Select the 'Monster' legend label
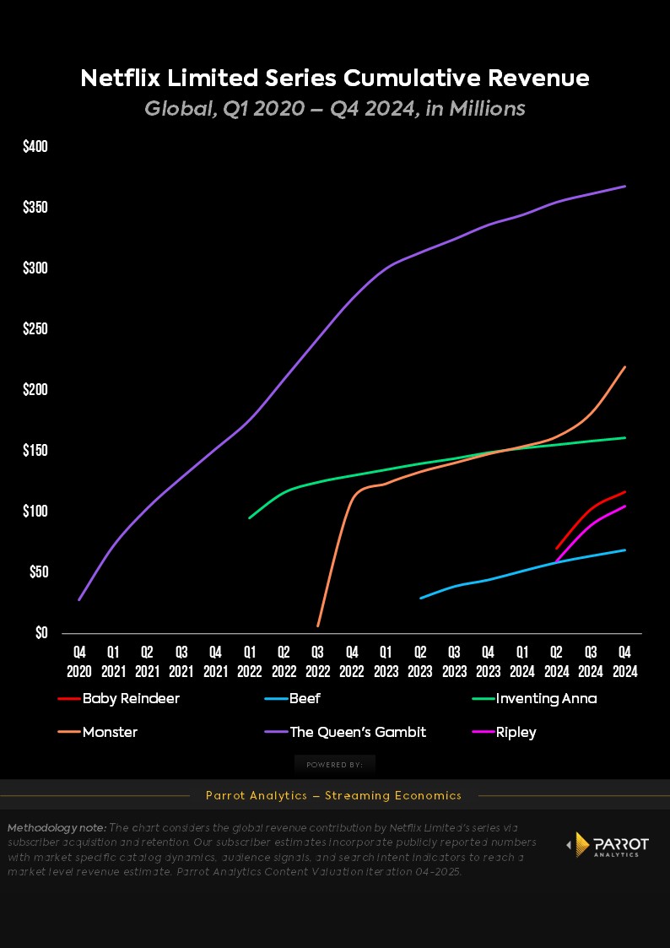 [x=110, y=732]
